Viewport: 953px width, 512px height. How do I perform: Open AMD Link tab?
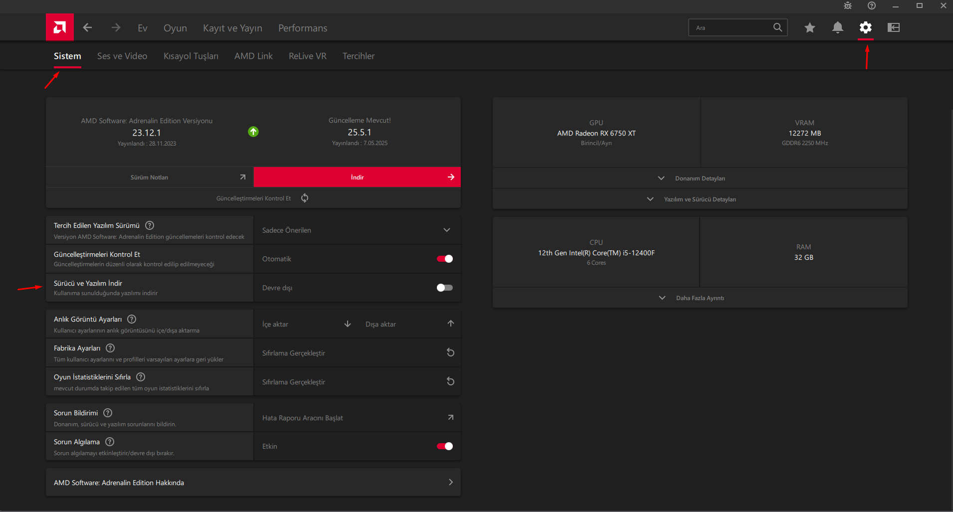click(253, 56)
